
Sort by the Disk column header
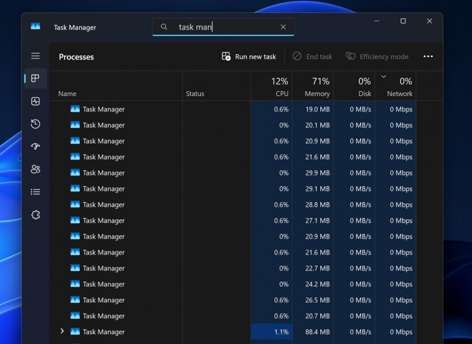point(355,87)
